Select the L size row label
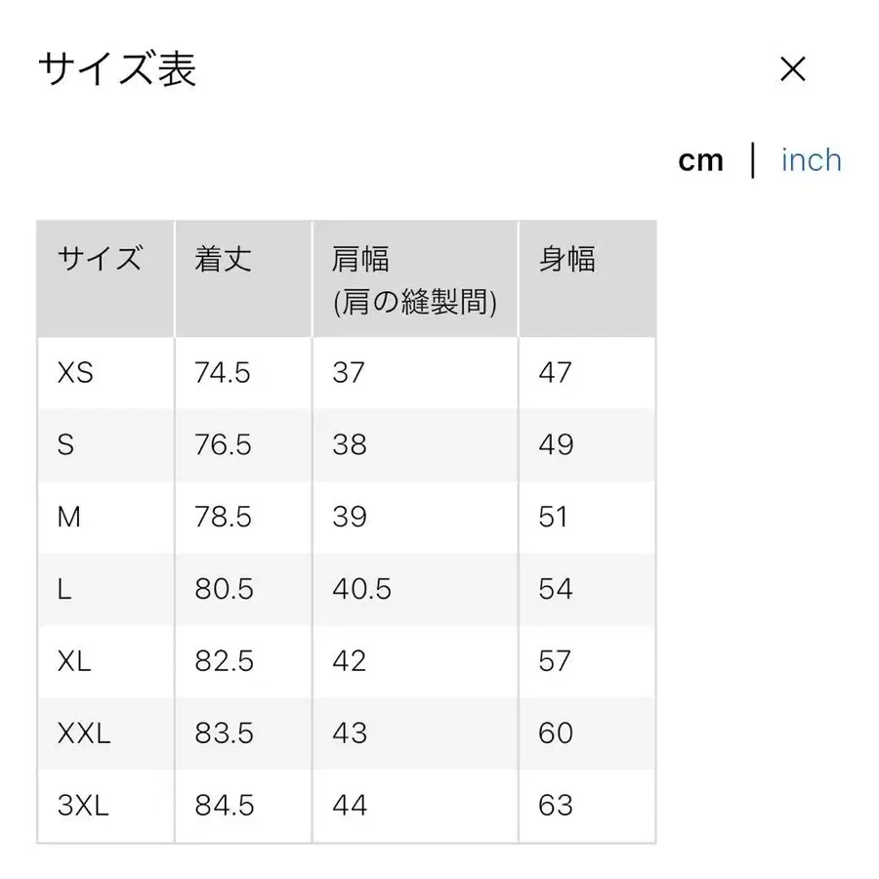Screen dimensions: 879x879 tap(63, 589)
